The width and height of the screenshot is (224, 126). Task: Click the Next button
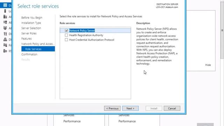pos(130,108)
